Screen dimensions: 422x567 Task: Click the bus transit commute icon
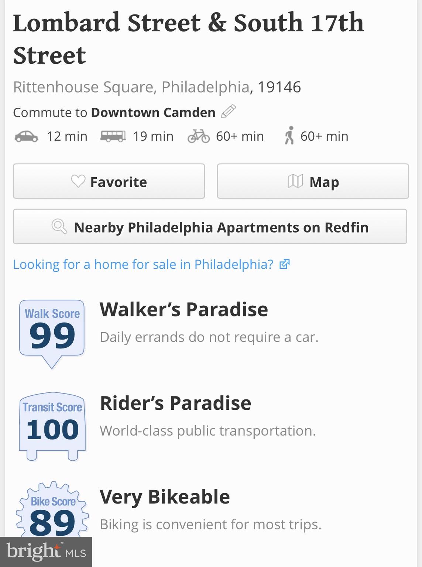(113, 136)
